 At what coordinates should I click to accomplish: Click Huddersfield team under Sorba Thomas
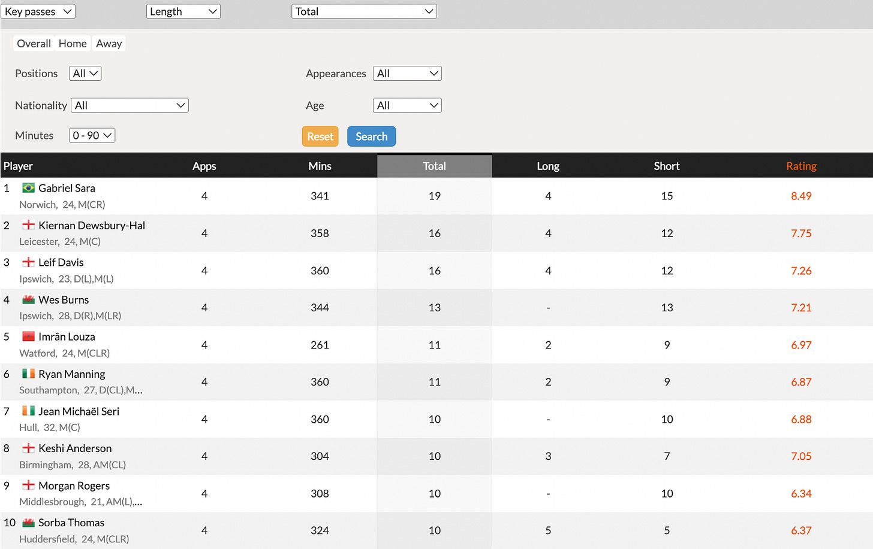point(47,539)
